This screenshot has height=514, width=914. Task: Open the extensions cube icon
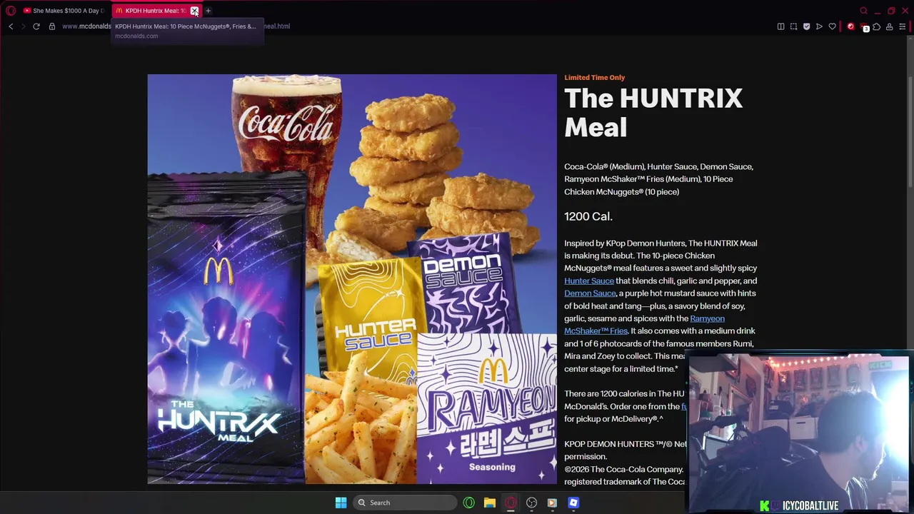877,26
